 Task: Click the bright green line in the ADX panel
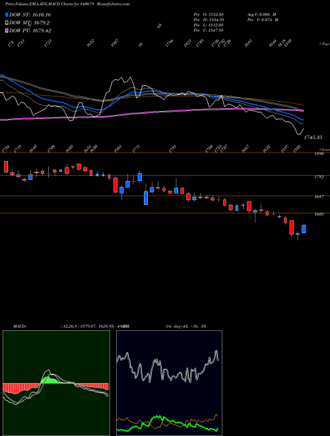167,423
